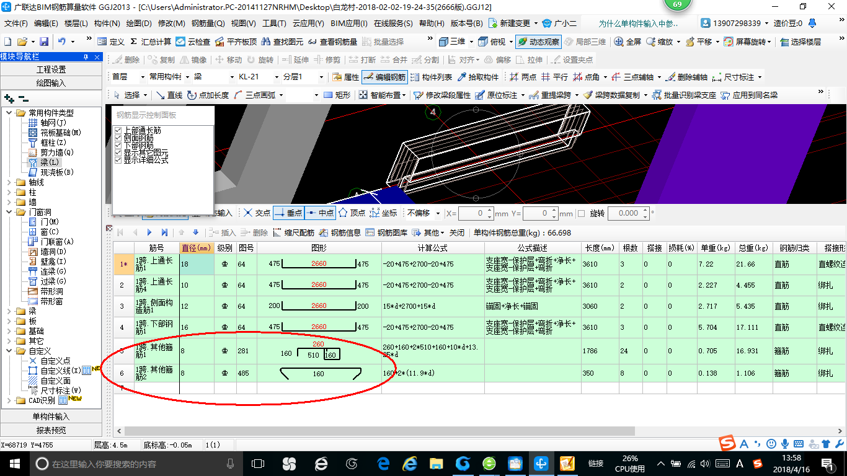Open 查找图元 find element tool
The image size is (847, 476).
tap(282, 42)
